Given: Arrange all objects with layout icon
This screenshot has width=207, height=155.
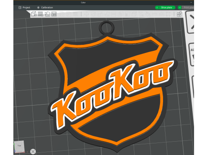Looking at the screenshot, I should click(54, 14).
